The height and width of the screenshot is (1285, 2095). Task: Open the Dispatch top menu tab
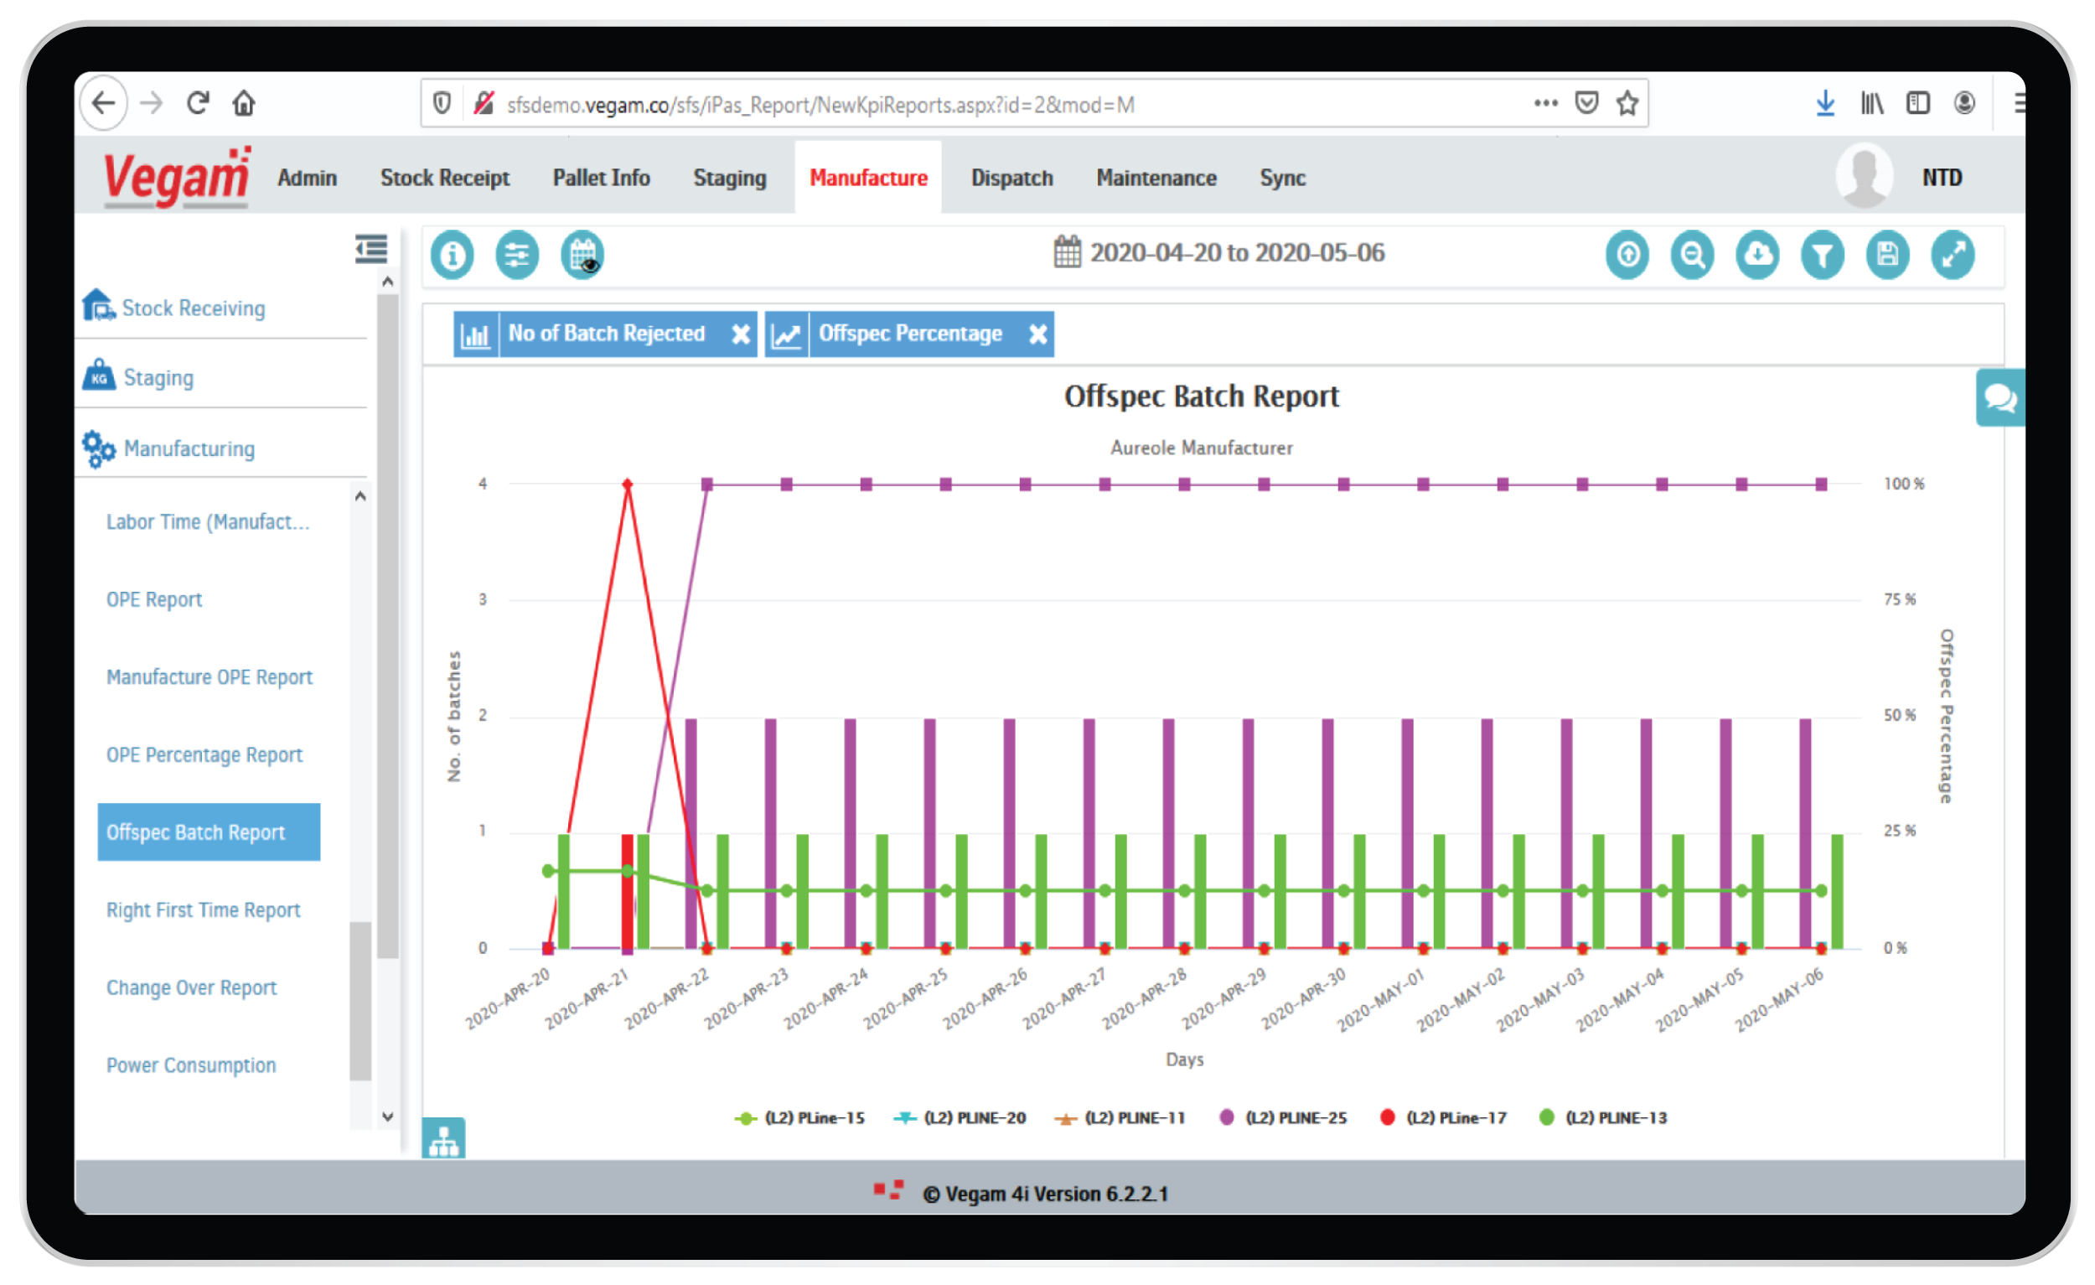point(1011,178)
